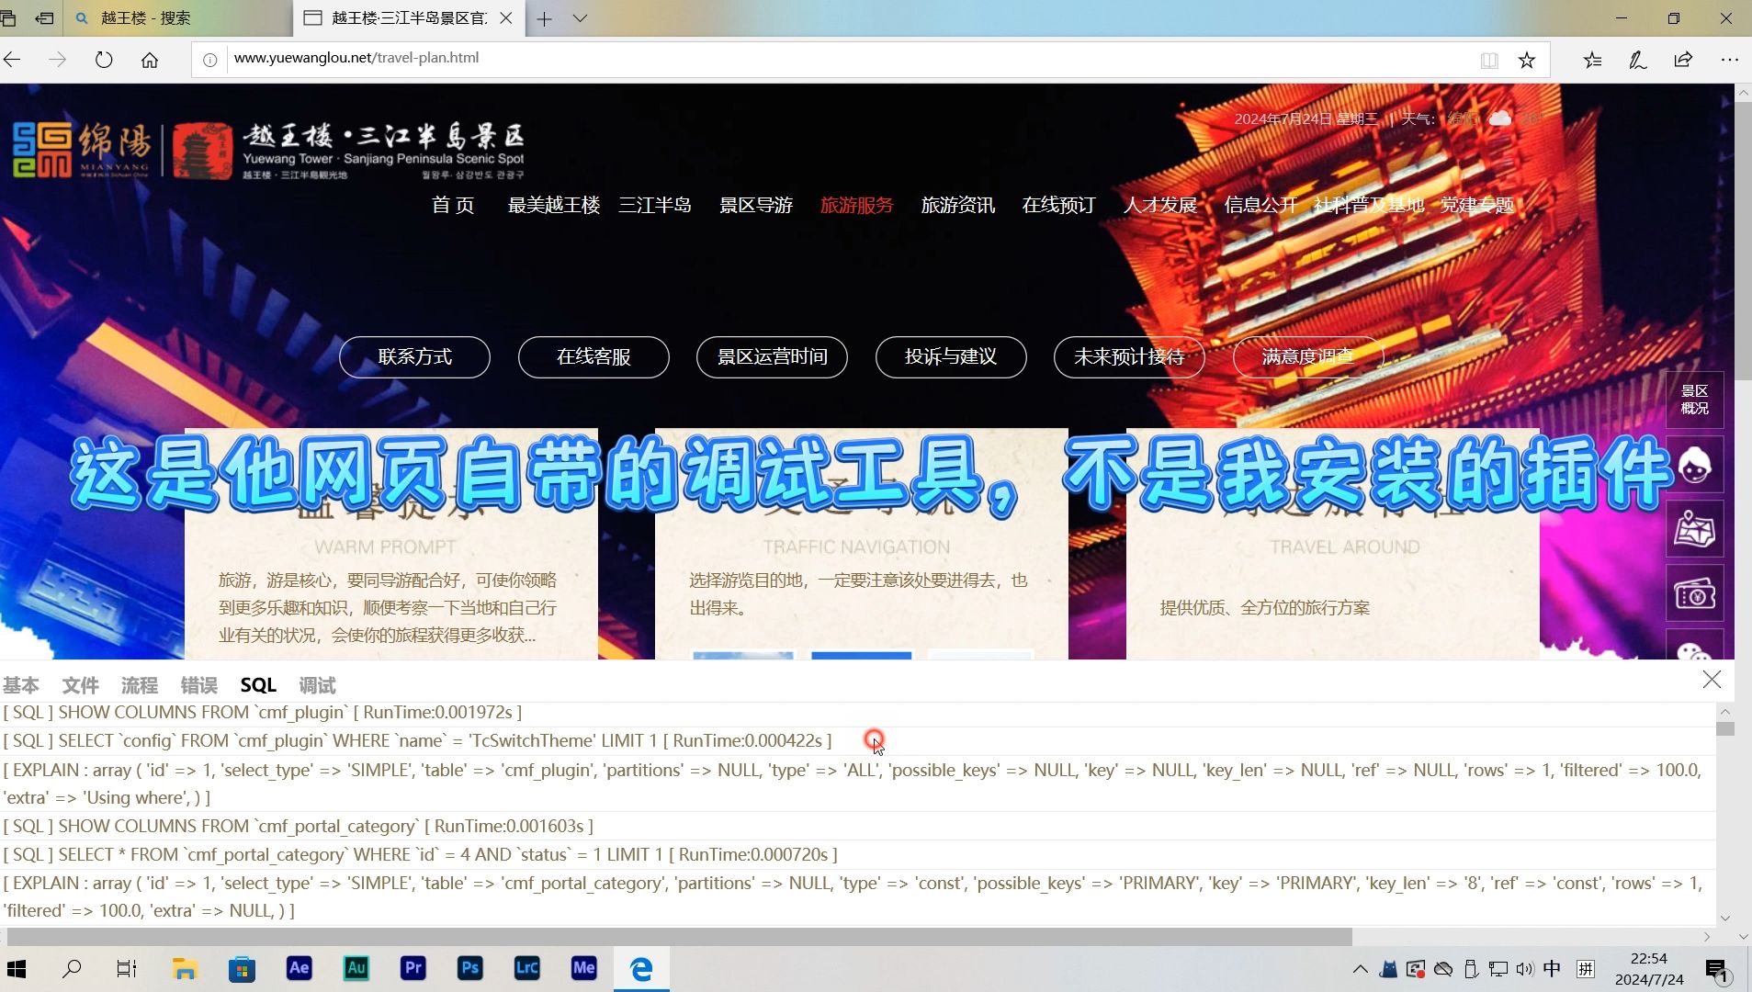The width and height of the screenshot is (1752, 992).
Task: Open the 旅游资讯 menu
Action: 958,205
